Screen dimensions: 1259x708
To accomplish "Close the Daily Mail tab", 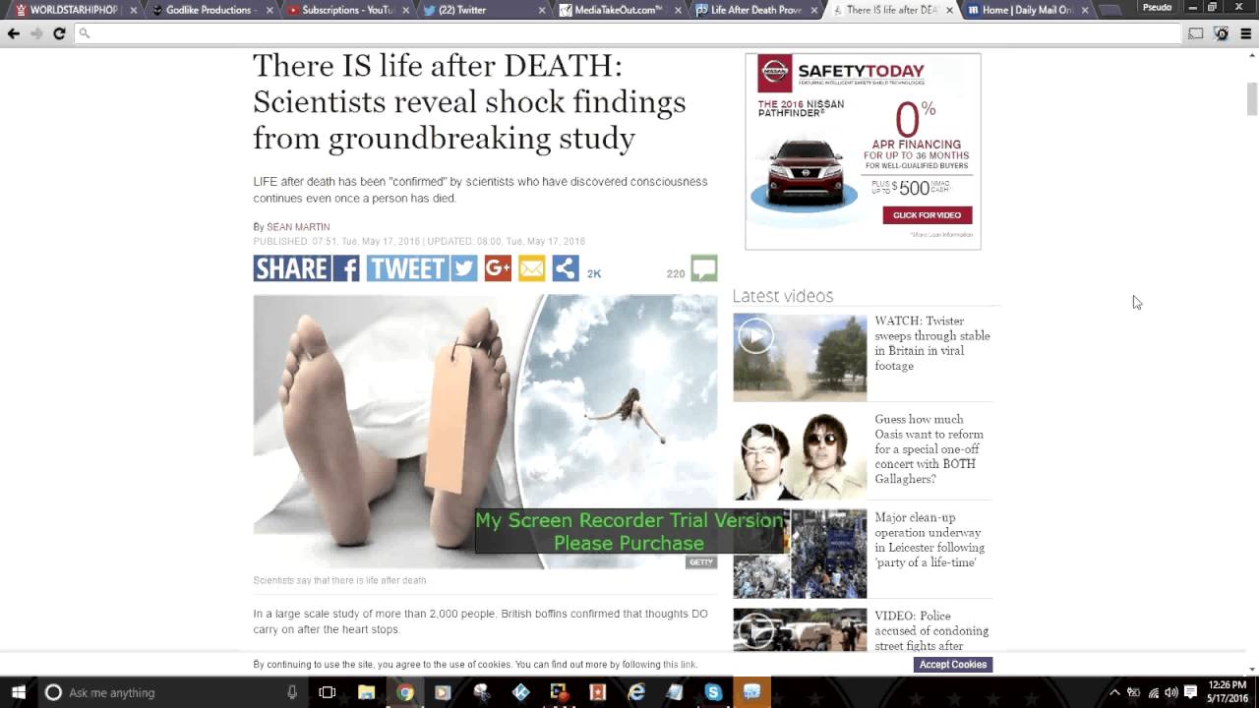I will click(1085, 10).
